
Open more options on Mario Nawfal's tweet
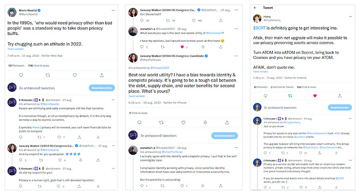(113, 10)
